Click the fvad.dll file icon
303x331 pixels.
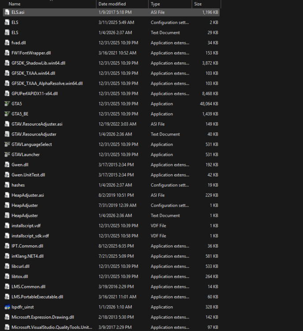click(x=7, y=43)
